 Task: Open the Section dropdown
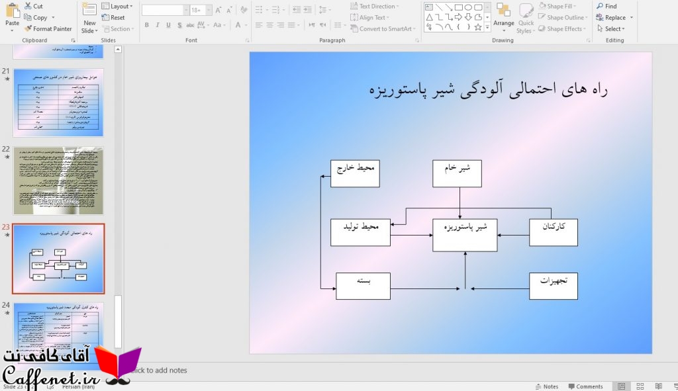coord(117,28)
